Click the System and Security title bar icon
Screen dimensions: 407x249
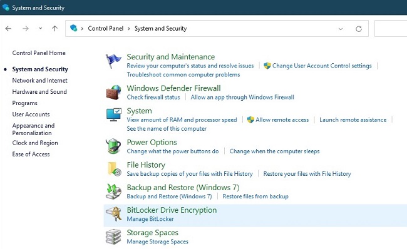pos(6,8)
